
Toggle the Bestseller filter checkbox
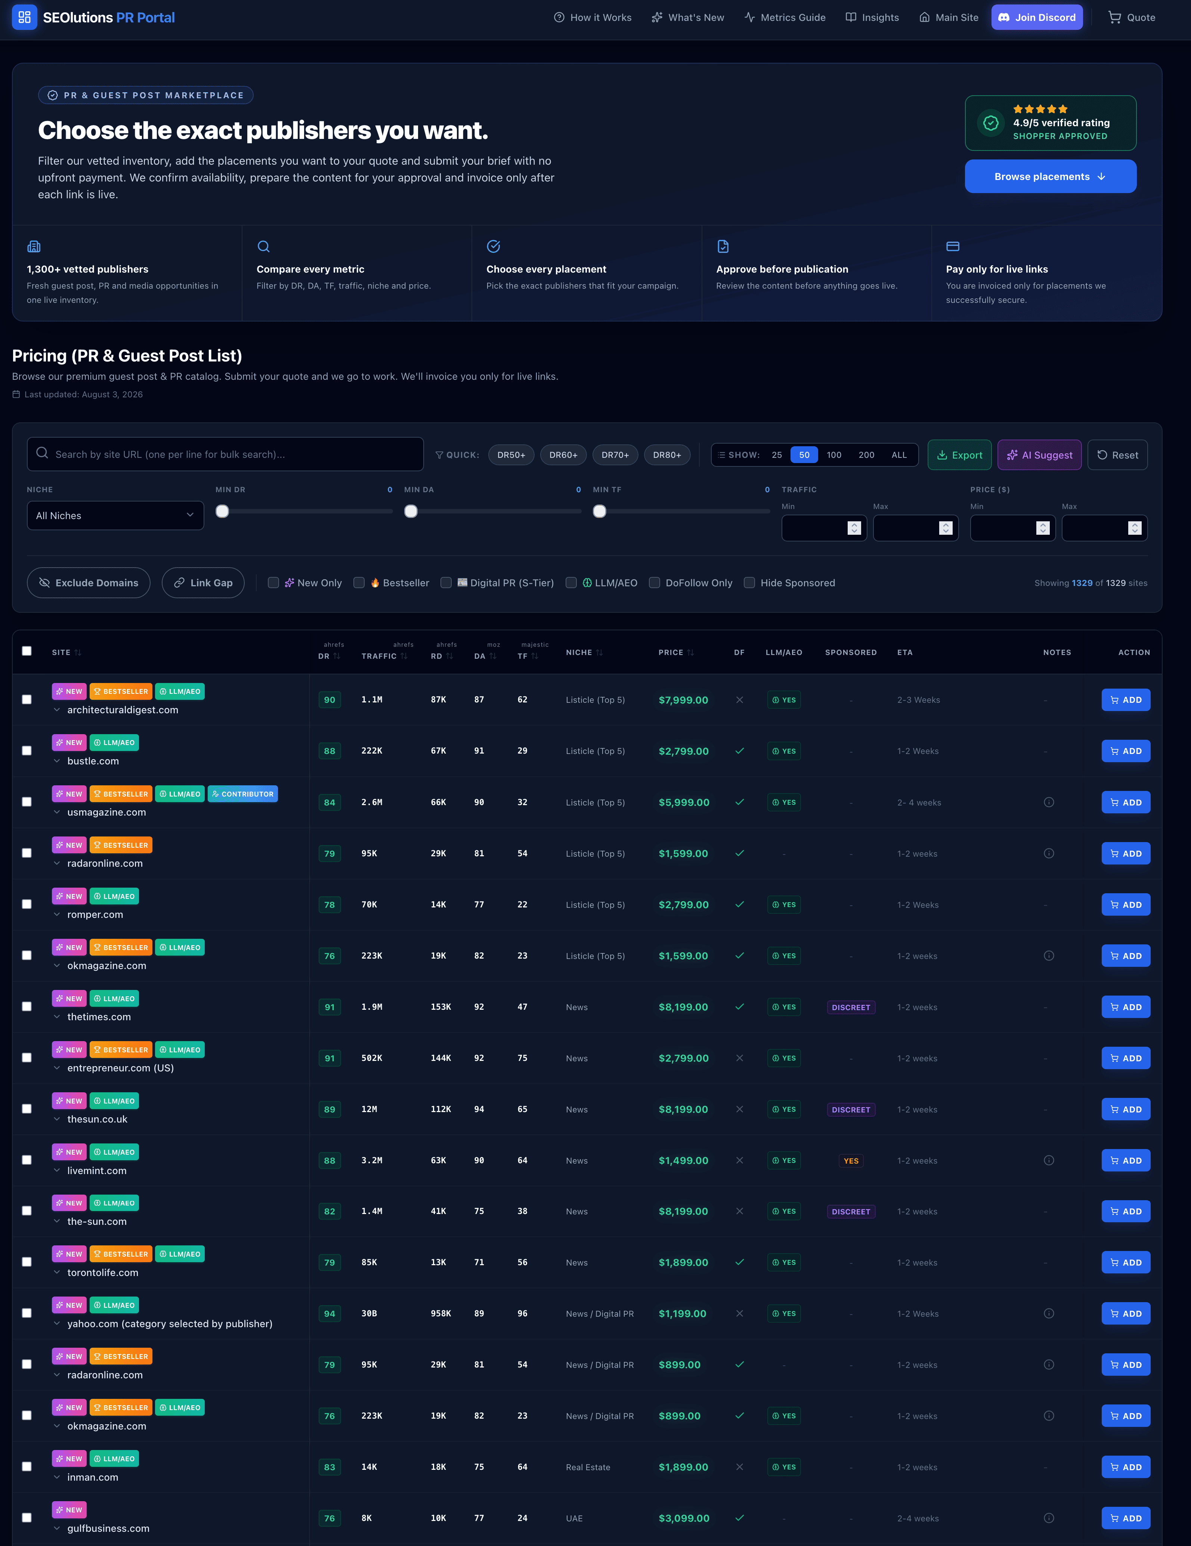359,583
